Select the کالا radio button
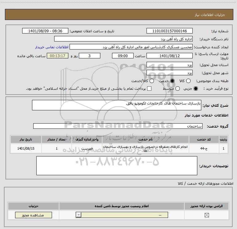Image resolution: width=237 pixels, height=229 pixels. pyautogui.click(x=188, y=81)
